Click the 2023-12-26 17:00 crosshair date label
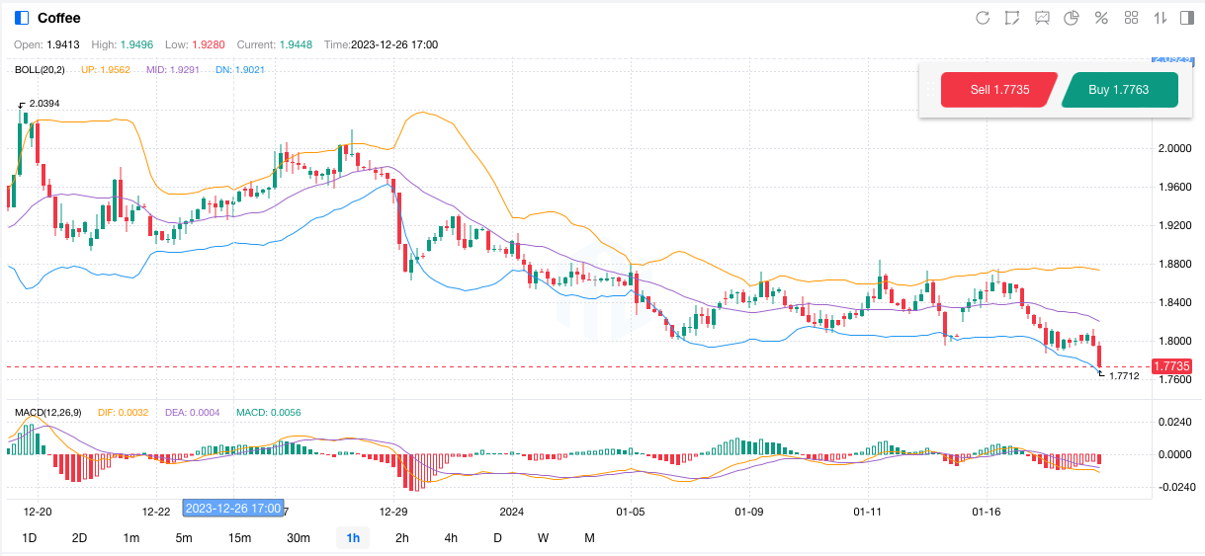The width and height of the screenshot is (1205, 556). [233, 509]
